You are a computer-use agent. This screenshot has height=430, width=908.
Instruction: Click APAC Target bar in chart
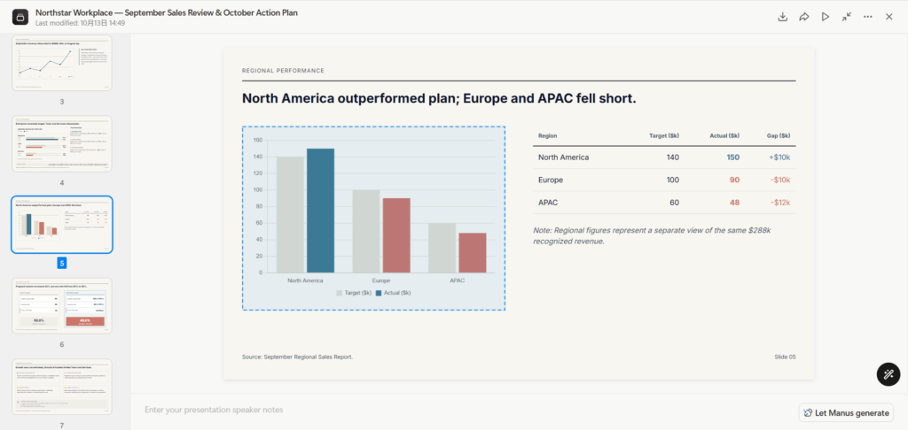click(x=442, y=248)
